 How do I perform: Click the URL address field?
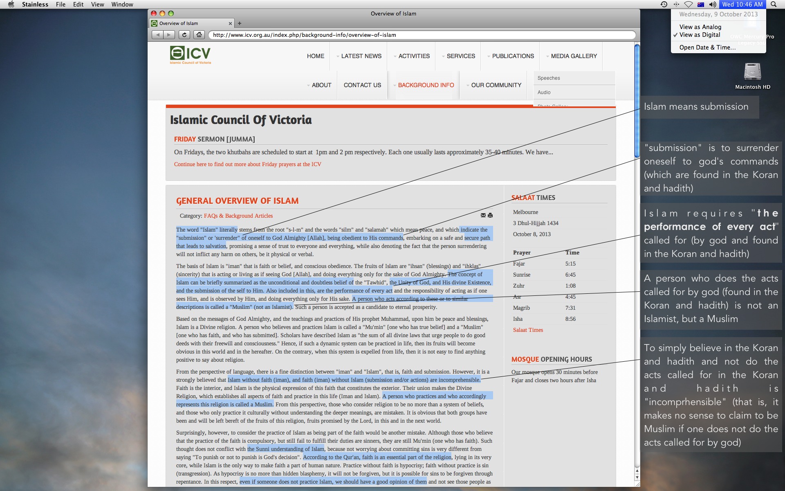click(422, 35)
